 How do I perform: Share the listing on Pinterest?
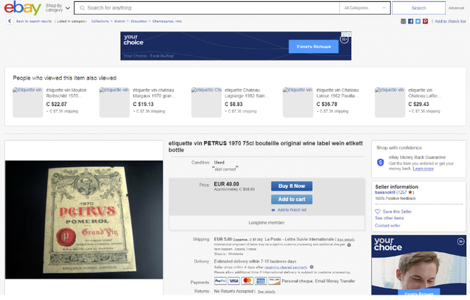point(425,21)
